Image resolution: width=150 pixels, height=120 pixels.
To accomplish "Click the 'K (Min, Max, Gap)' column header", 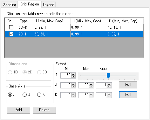I will pos(125,21).
